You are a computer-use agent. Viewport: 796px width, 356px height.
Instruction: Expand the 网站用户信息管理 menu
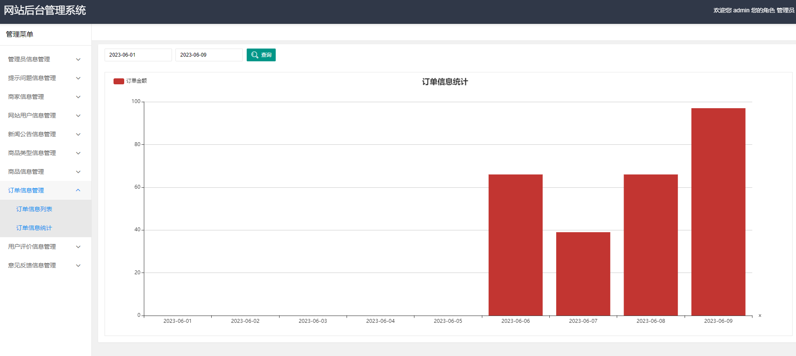(46, 115)
